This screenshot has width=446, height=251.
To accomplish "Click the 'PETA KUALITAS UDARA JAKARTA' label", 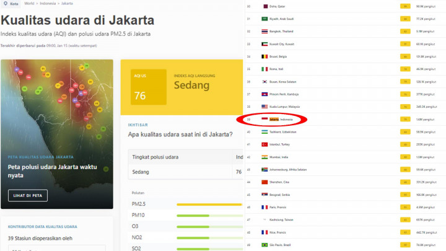I will click(41, 157).
